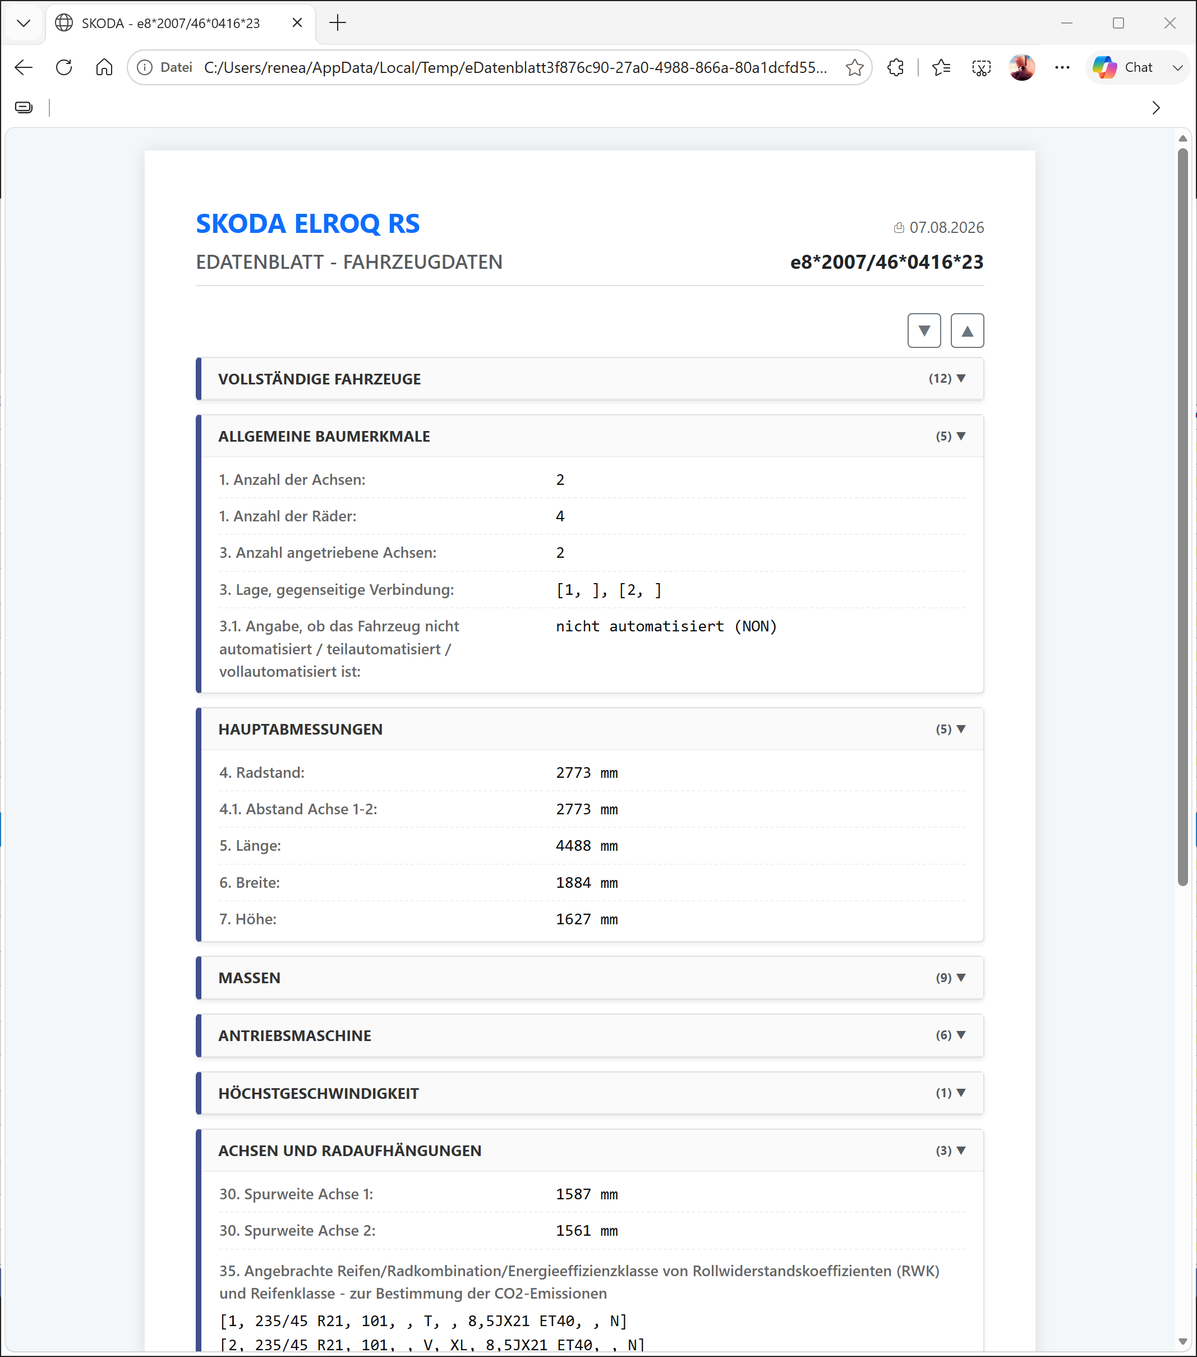The image size is (1197, 1357).
Task: Open the Copilot Chat panel
Action: pos(1124,68)
